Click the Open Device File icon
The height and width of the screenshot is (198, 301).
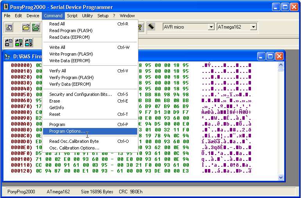coord(26,27)
